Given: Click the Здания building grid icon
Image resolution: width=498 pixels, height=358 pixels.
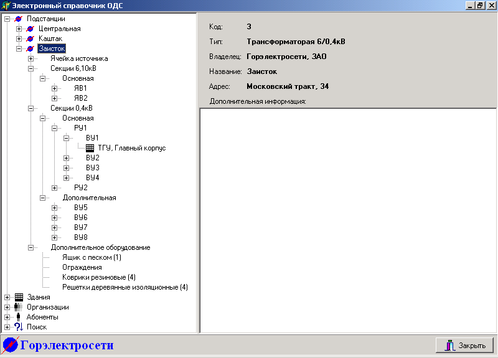Looking at the screenshot, I should 19,297.
